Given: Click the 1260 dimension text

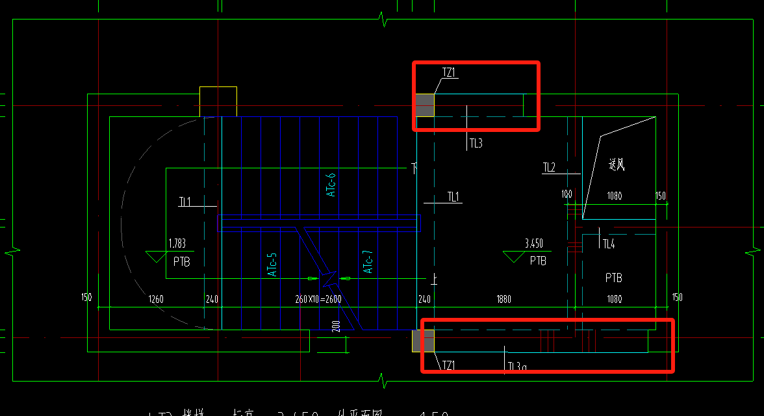Looking at the screenshot, I should [156, 299].
